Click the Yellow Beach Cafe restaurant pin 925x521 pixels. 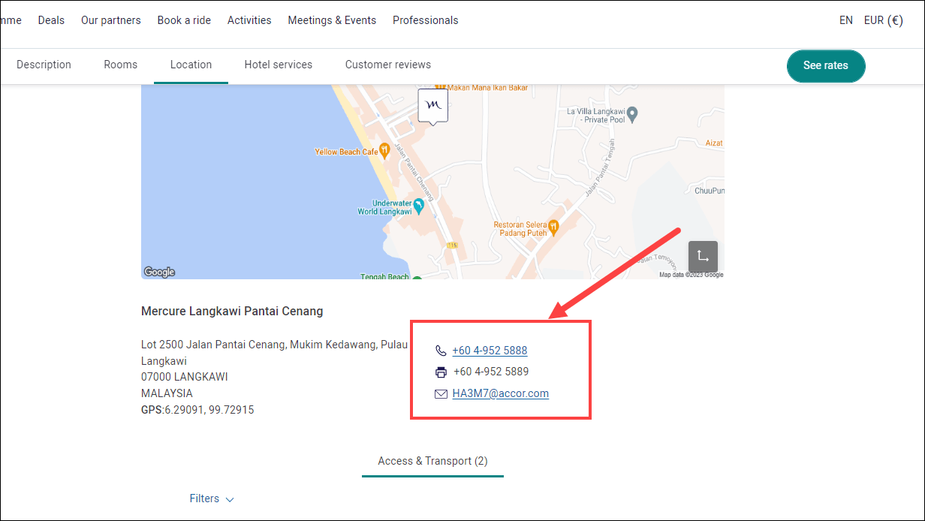pyautogui.click(x=384, y=150)
